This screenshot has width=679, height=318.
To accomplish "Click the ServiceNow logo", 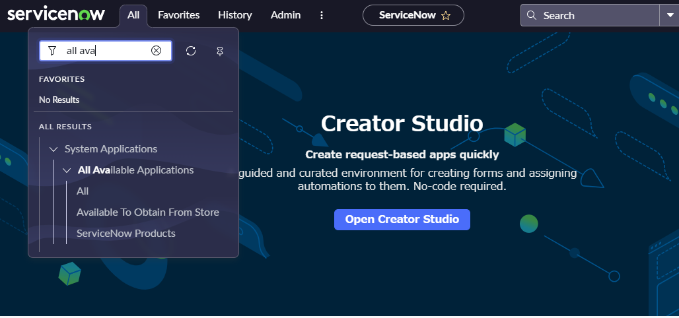I will 56,15.
